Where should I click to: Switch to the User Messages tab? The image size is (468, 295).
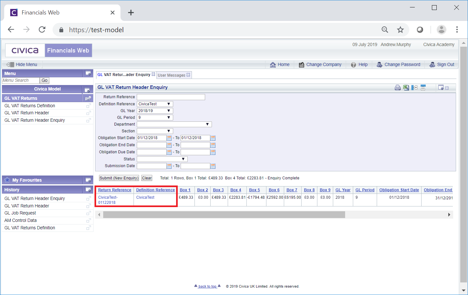tap(171, 75)
